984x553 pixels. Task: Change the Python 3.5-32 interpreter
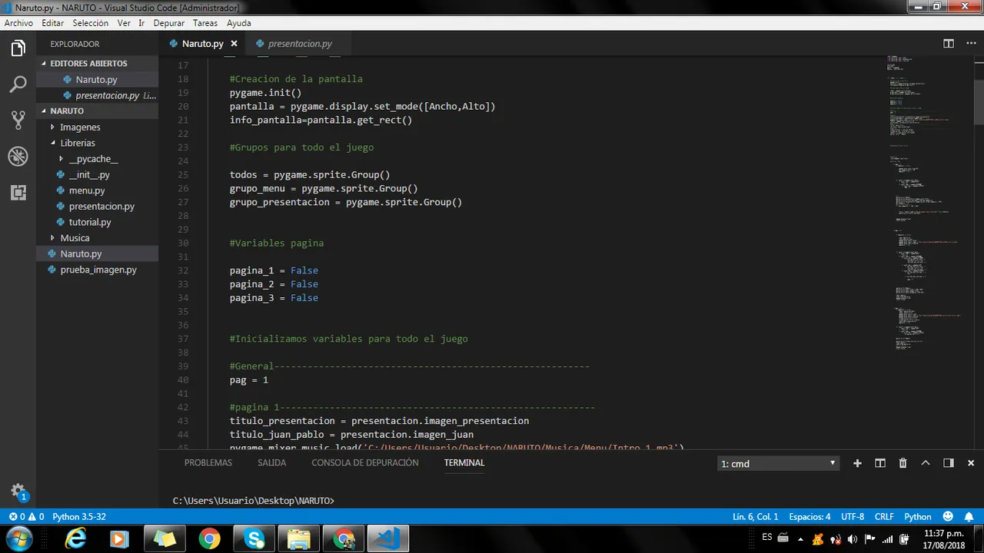click(79, 517)
